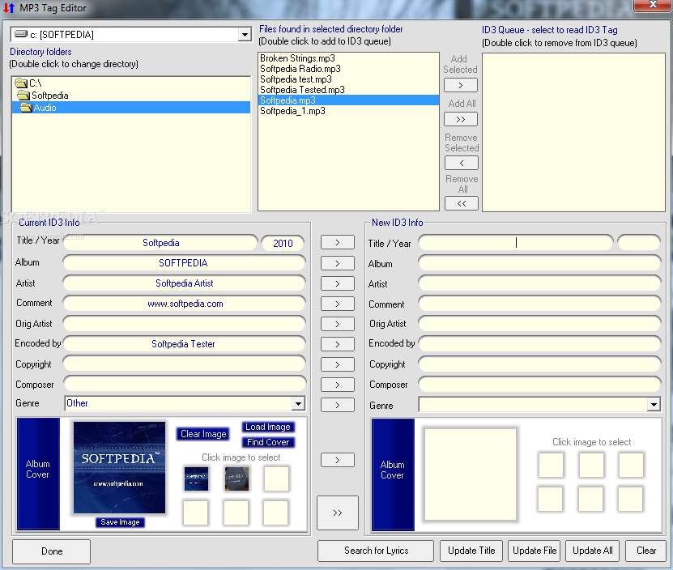
Task: Click the New ID3 Year input field
Action: [639, 243]
